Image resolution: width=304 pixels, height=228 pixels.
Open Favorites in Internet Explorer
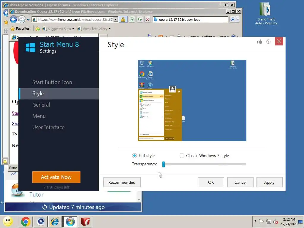[20, 28]
